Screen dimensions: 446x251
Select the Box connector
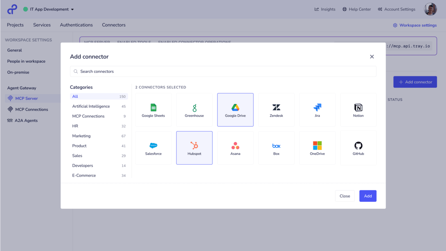pos(276,148)
